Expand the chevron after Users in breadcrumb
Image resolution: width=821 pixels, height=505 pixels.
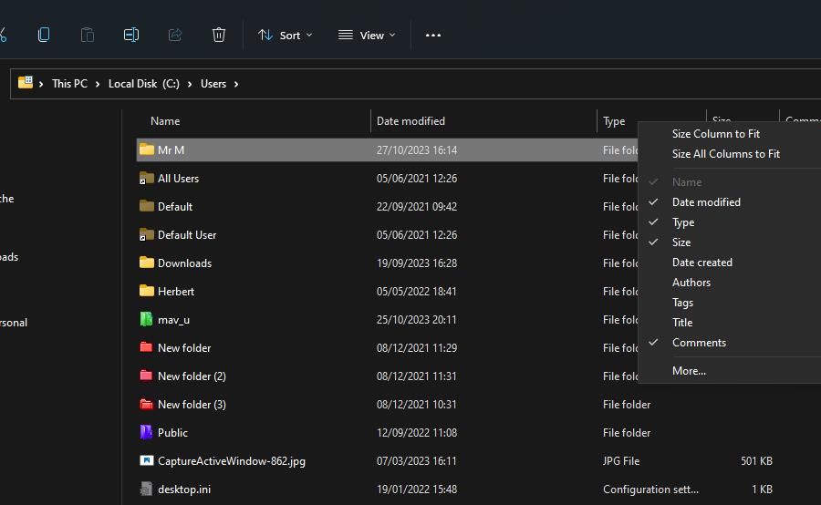236,84
